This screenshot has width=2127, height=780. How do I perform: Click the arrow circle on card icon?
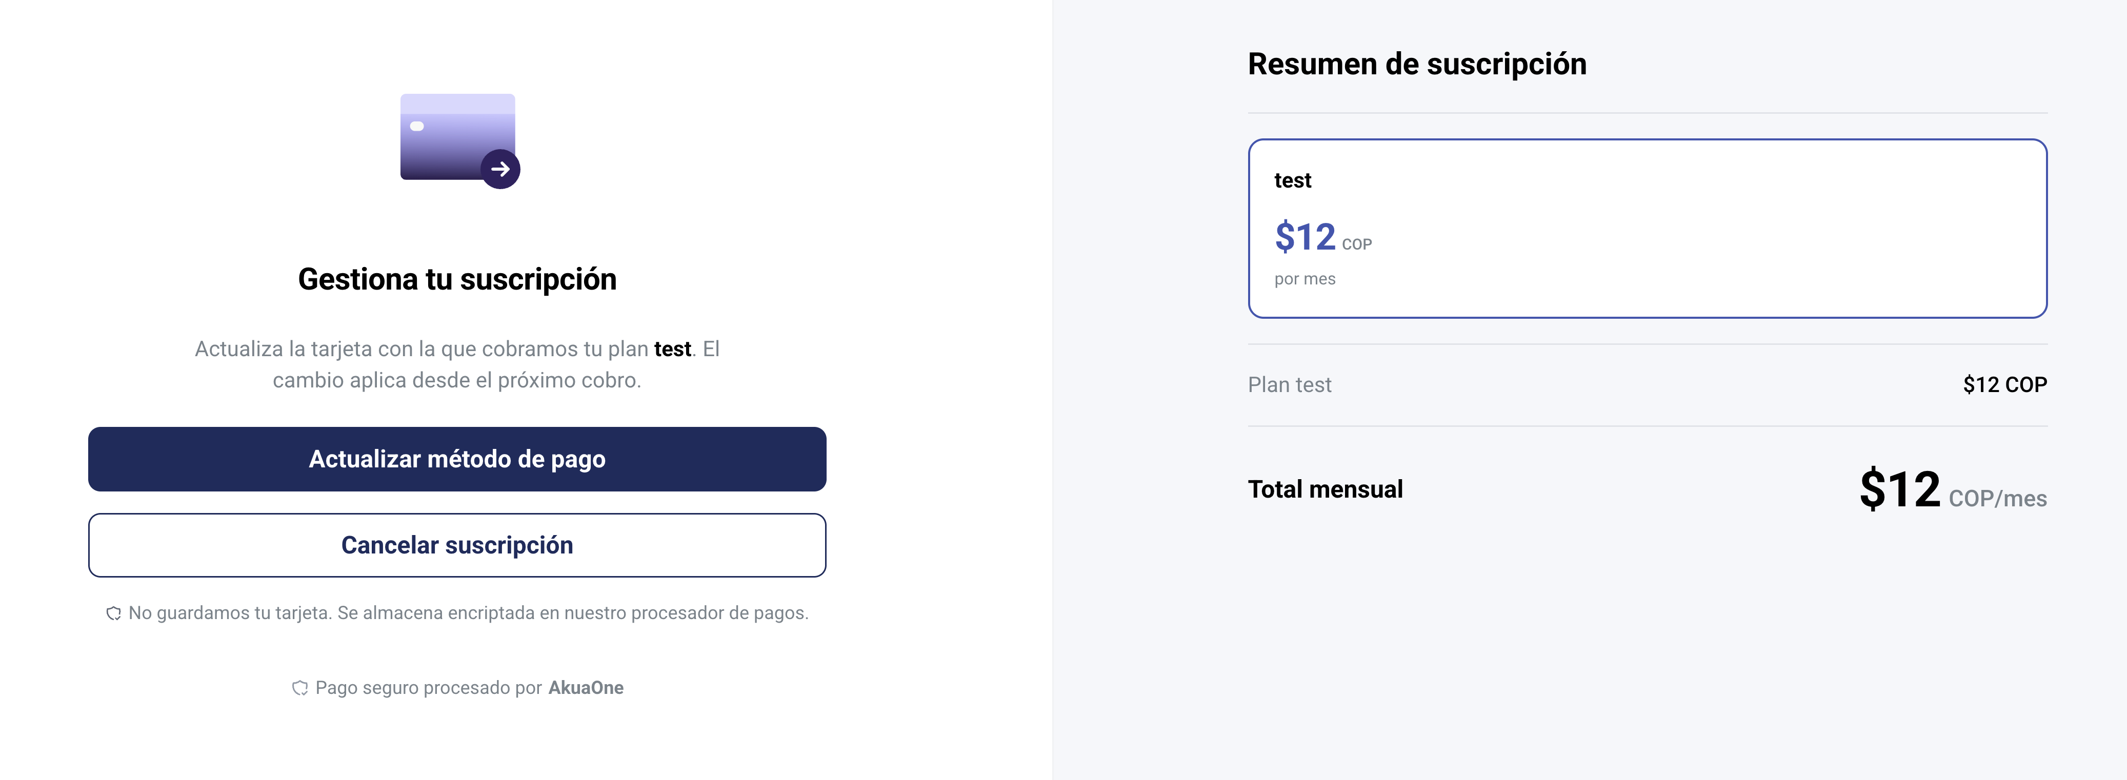coord(500,169)
